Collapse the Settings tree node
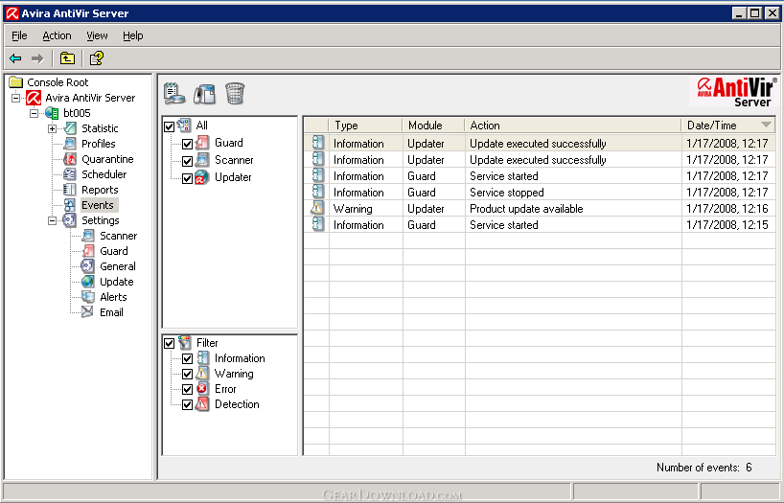784x503 pixels. pos(53,220)
